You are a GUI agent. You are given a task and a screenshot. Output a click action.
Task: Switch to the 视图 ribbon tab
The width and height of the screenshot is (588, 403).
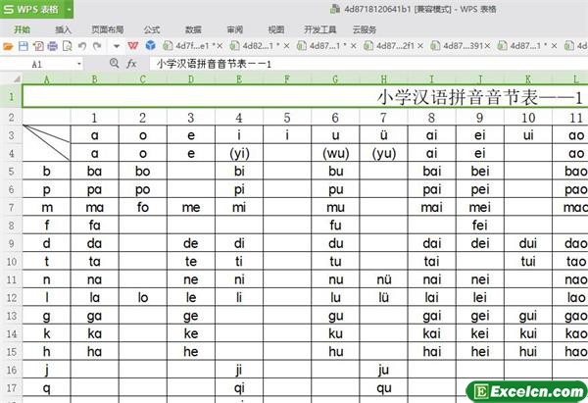276,29
